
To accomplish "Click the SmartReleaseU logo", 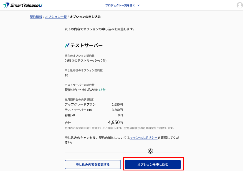I will click(x=22, y=5).
